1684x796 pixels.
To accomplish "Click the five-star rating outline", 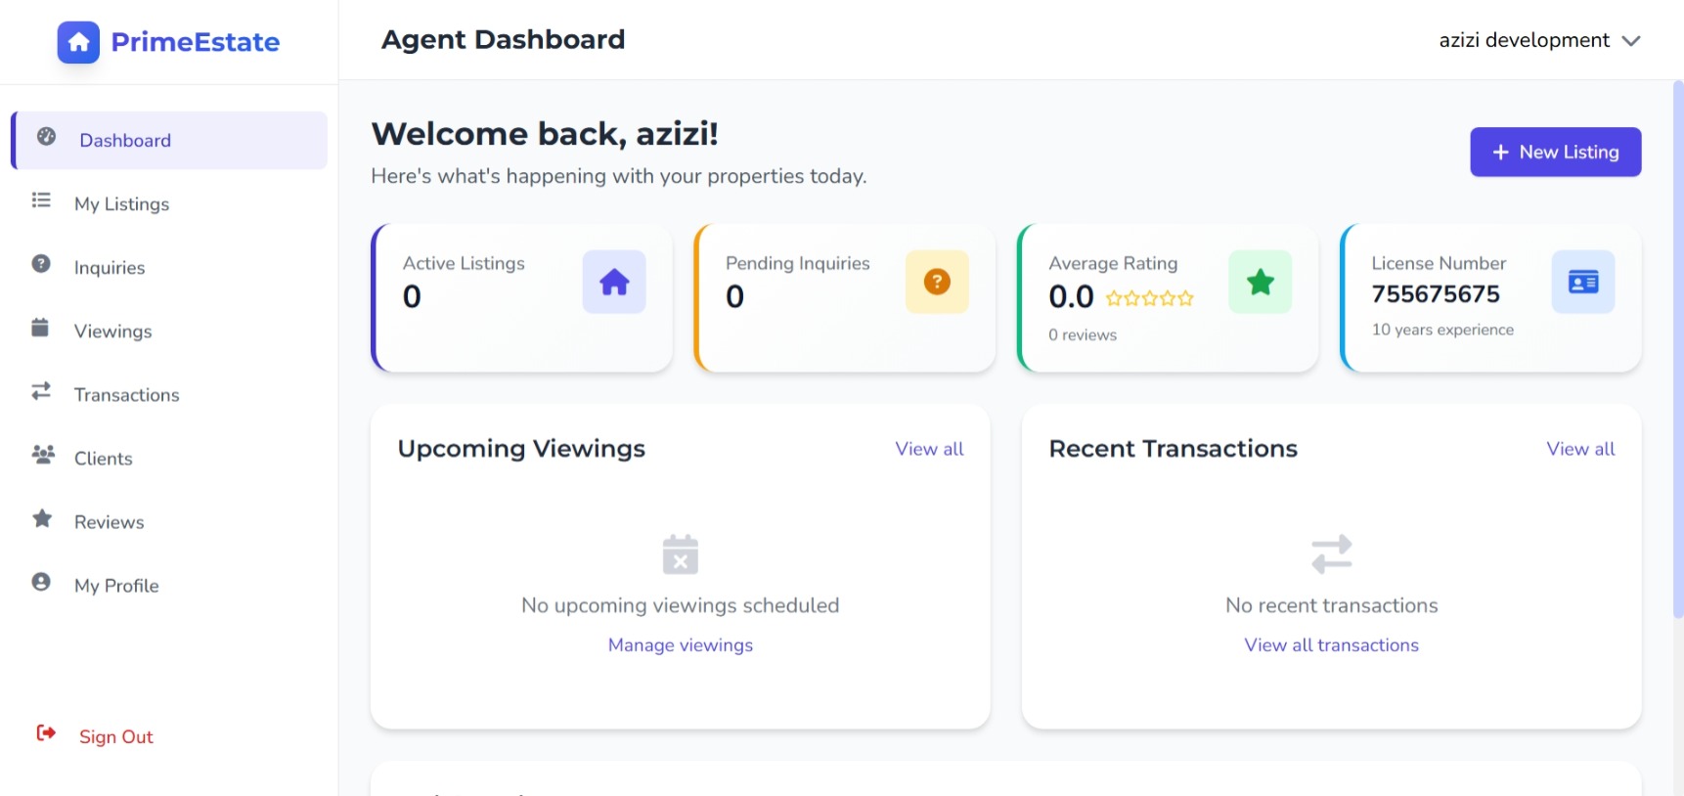I will [x=1149, y=298].
